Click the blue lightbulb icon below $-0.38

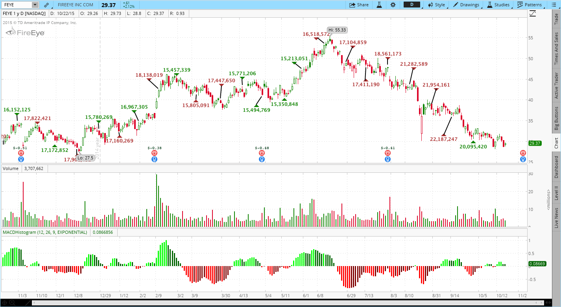(155, 159)
